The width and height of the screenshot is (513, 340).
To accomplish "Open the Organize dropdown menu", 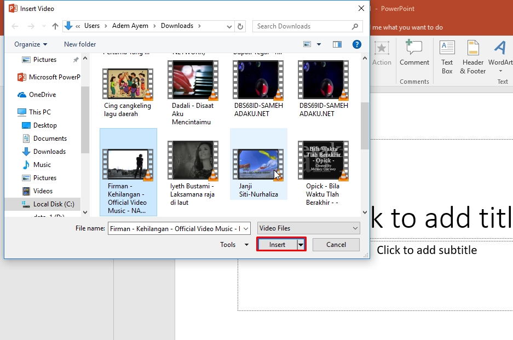I will [31, 44].
